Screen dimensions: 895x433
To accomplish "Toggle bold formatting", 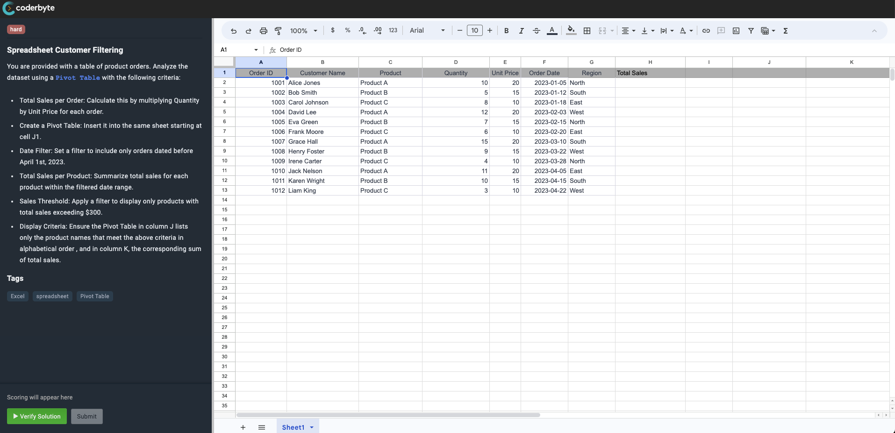I will click(507, 30).
